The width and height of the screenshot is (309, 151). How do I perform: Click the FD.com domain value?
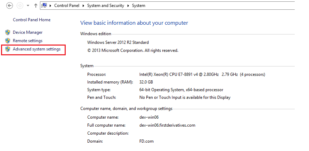pyautogui.click(x=146, y=141)
